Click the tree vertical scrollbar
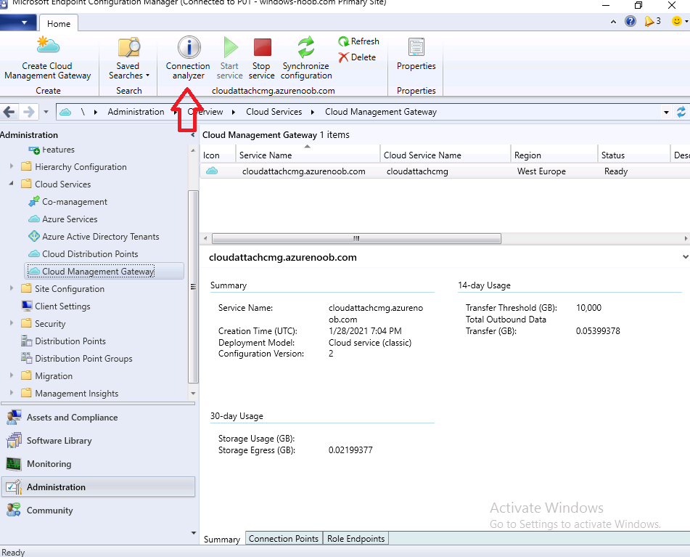The width and height of the screenshot is (690, 557). point(193,287)
